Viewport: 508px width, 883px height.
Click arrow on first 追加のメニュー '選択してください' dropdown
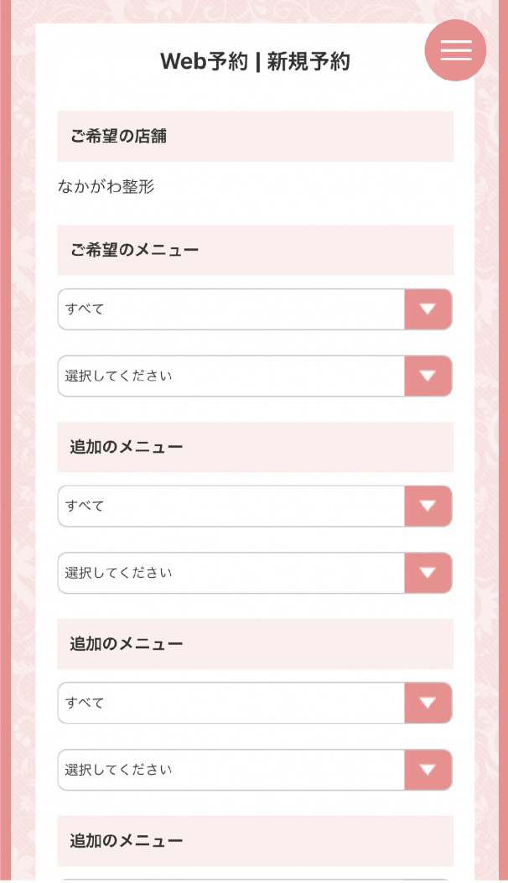[428, 573]
